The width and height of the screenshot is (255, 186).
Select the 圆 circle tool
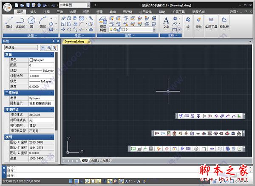pos(31,23)
